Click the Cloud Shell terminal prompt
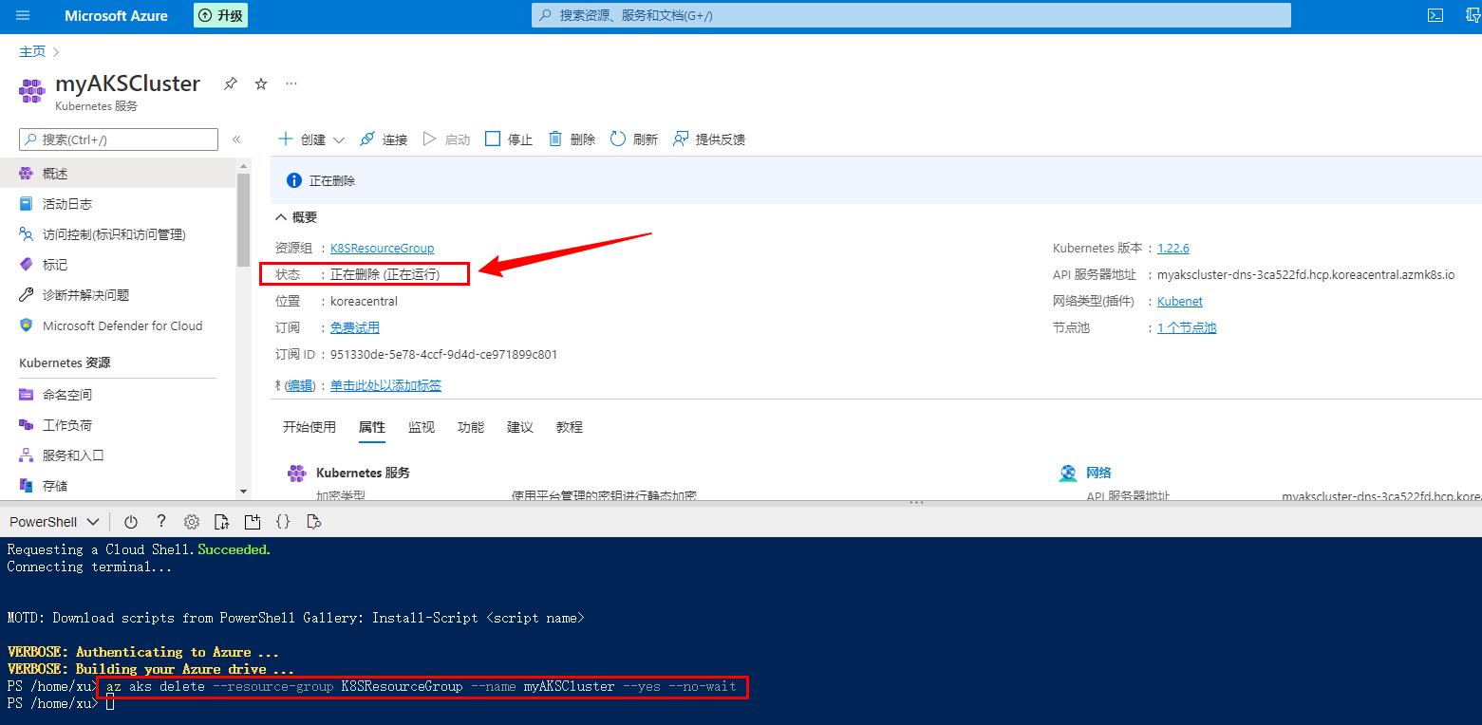This screenshot has width=1482, height=725. pyautogui.click(x=109, y=703)
